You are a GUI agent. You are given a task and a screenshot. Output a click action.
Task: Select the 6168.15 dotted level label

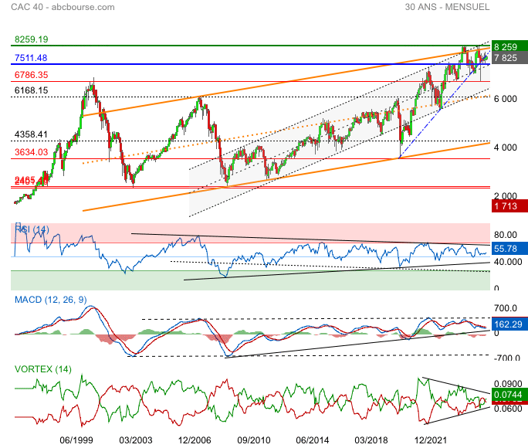tap(32, 90)
